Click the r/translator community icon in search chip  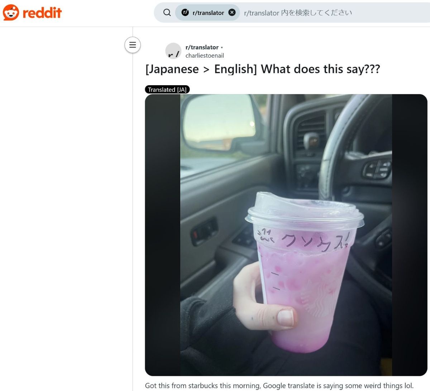[185, 13]
